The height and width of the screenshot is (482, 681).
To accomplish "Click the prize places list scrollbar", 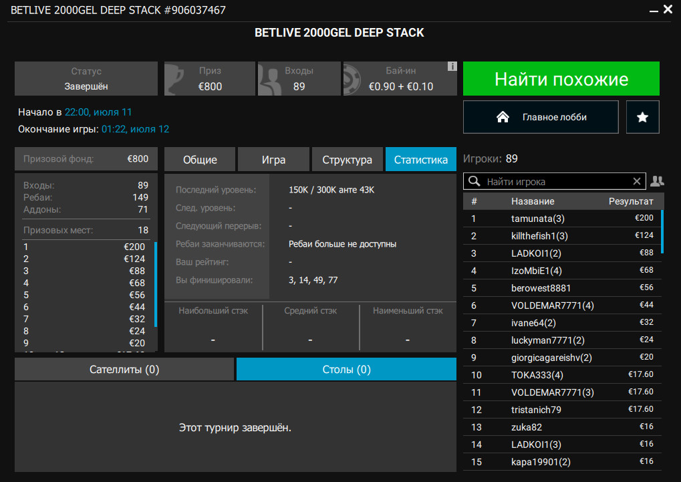I will pyautogui.click(x=156, y=284).
